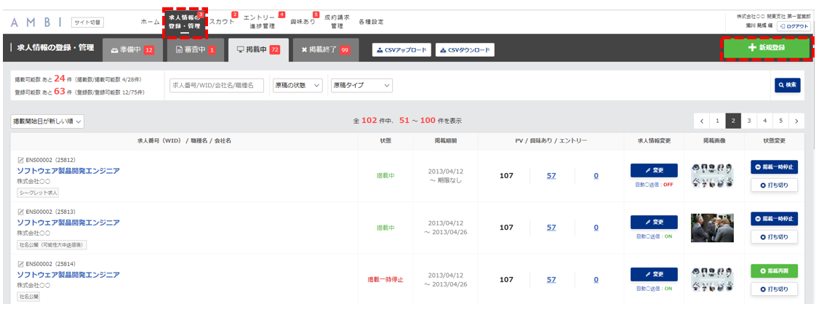The image size is (819, 309).
Task: Switch to the 準備中 tab
Action: [x=132, y=49]
